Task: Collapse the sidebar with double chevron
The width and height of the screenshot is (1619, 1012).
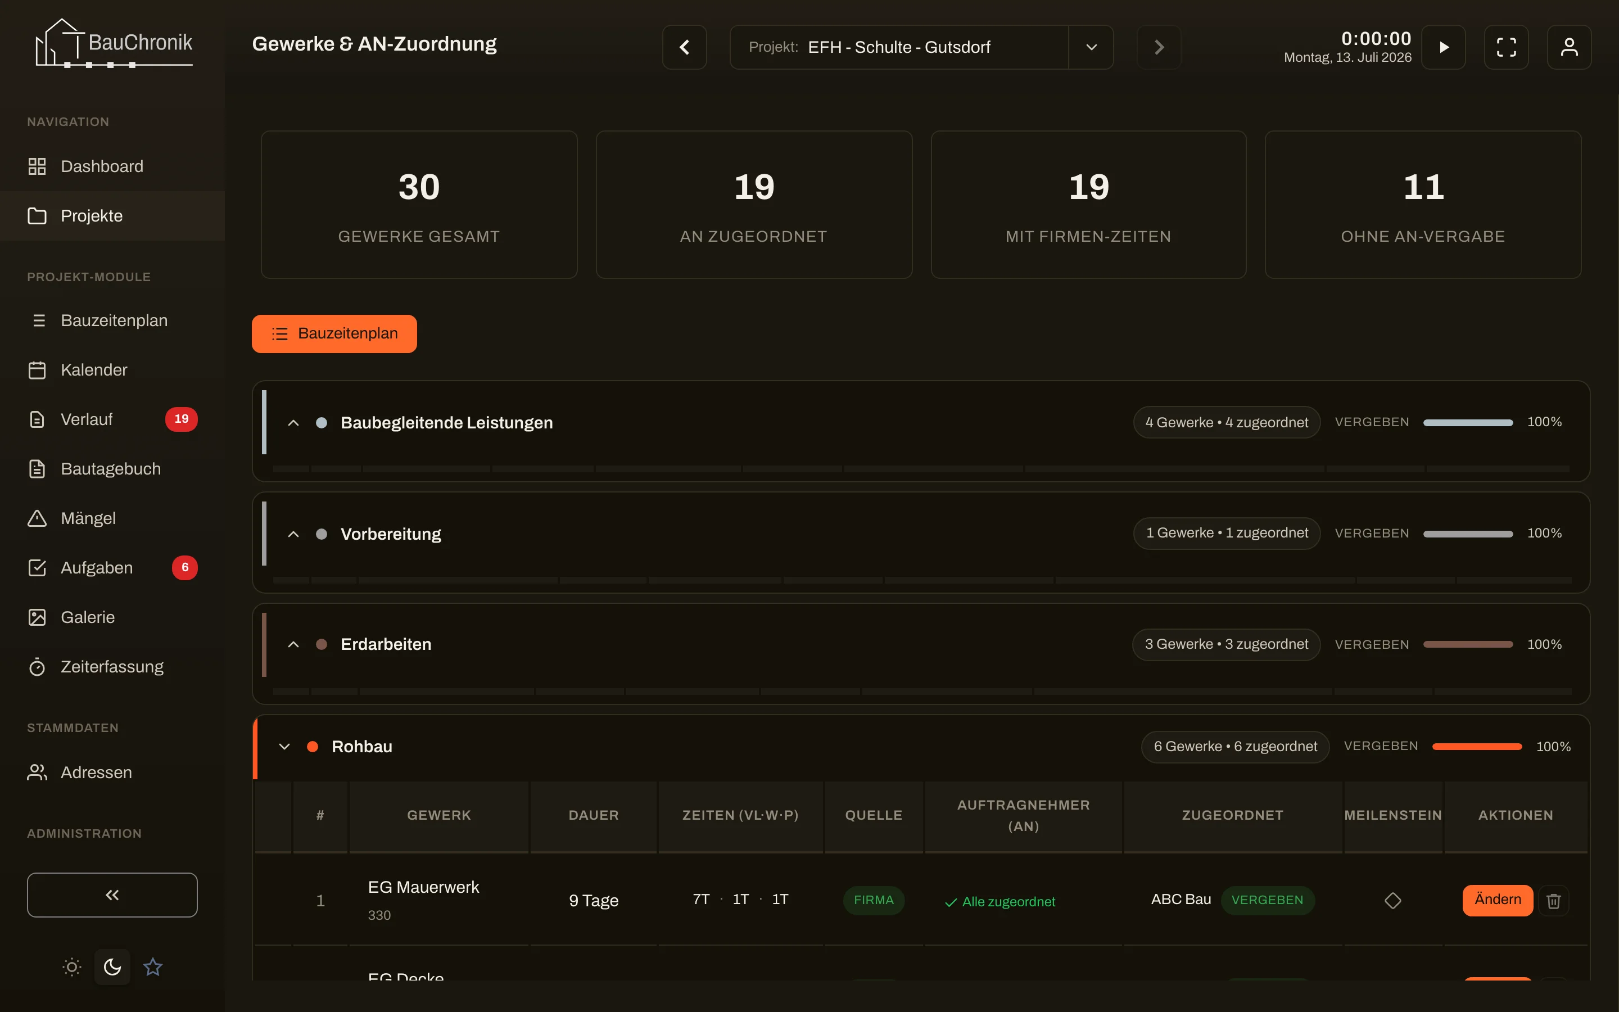Action: [x=112, y=895]
